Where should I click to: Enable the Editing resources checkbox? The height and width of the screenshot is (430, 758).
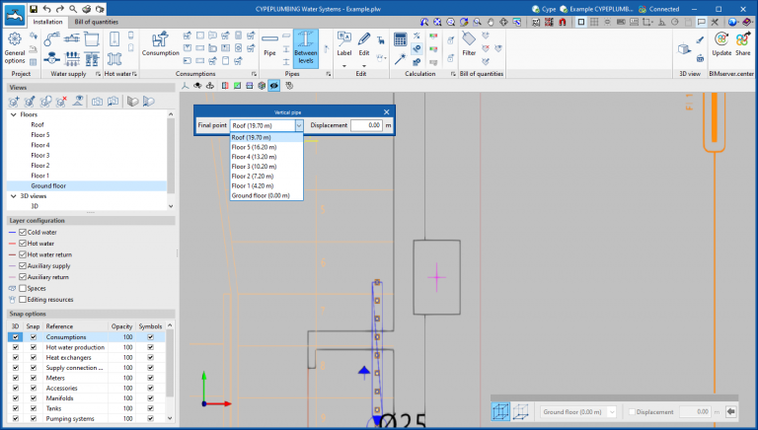tap(23, 299)
